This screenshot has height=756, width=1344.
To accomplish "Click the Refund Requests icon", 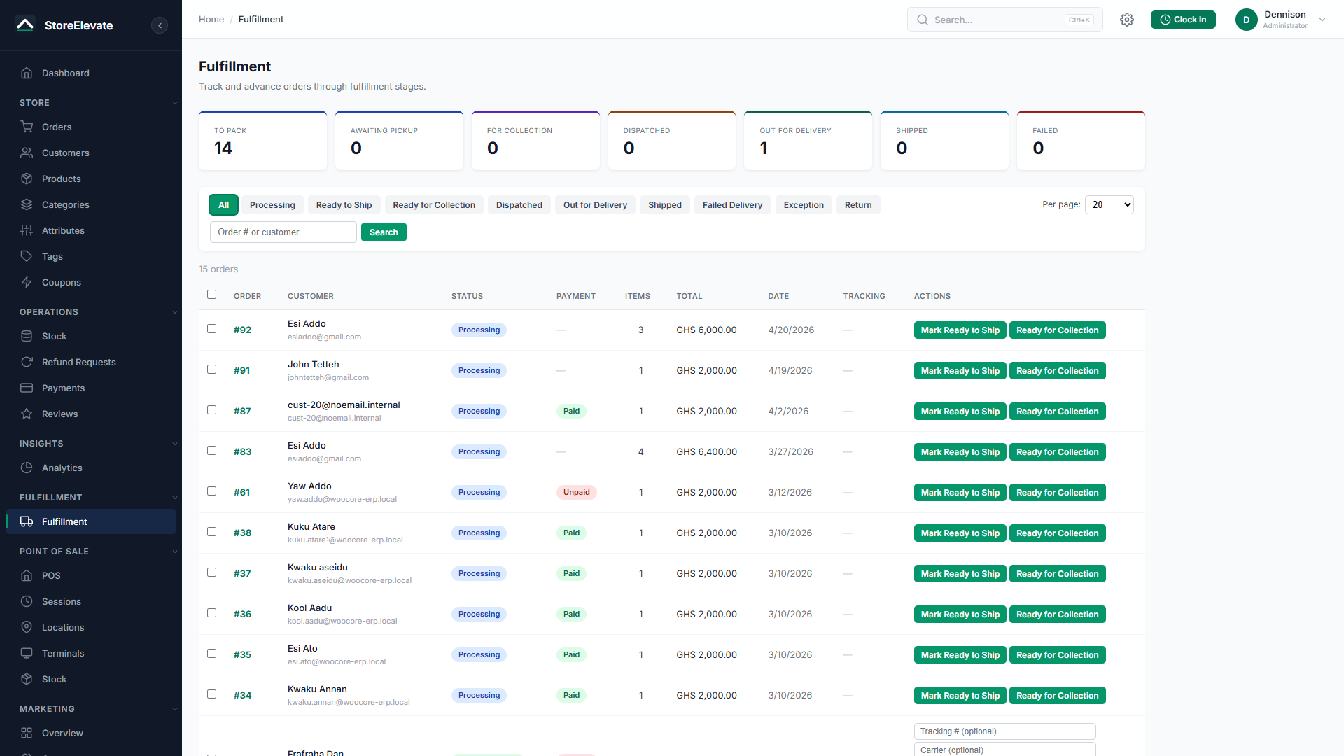I will click(x=27, y=362).
